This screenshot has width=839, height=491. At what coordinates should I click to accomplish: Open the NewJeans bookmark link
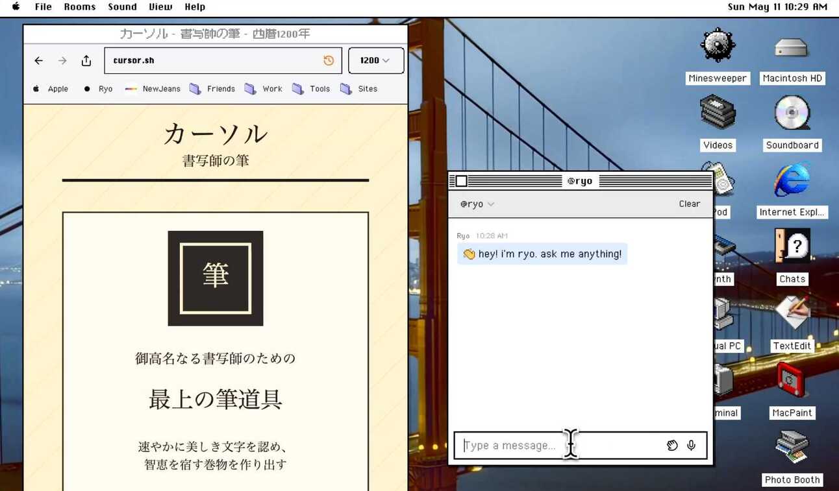(153, 89)
